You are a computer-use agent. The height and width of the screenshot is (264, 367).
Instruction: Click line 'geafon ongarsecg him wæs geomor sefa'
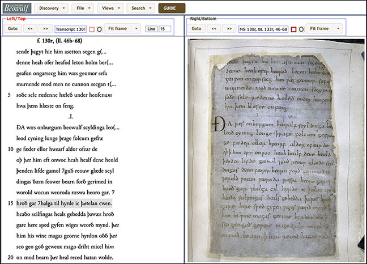point(62,73)
